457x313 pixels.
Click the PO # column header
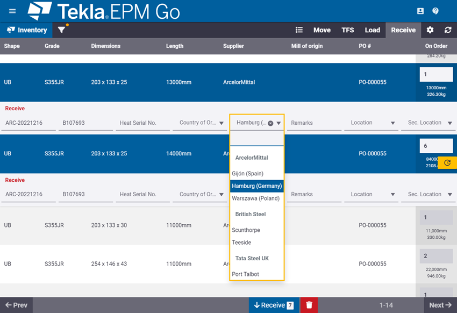tap(365, 46)
